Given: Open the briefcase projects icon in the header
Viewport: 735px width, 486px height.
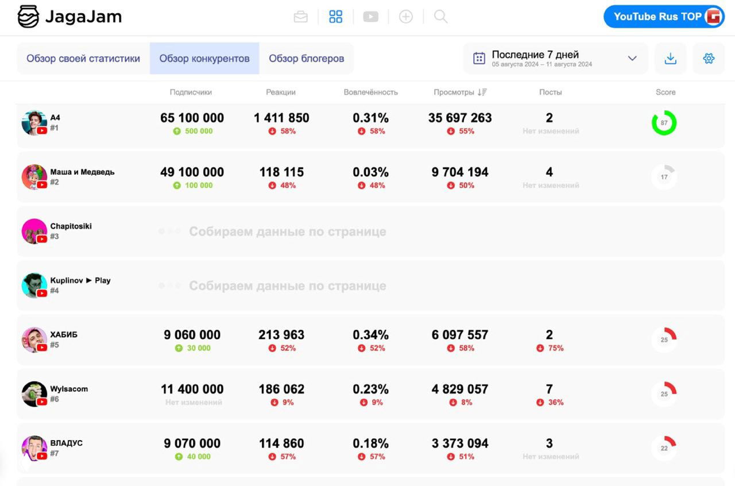Looking at the screenshot, I should coord(301,16).
